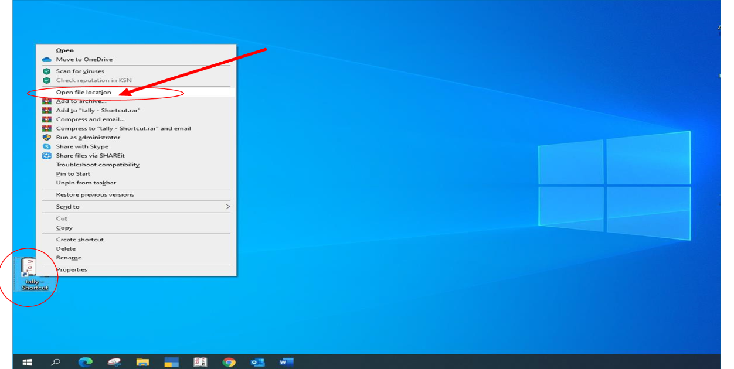Open Properties from the context menu
This screenshot has height=369, width=734.
tap(137, 270)
